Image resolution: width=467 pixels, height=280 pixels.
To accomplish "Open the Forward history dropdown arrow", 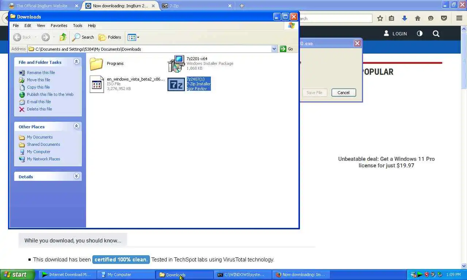I will pyautogui.click(x=54, y=37).
